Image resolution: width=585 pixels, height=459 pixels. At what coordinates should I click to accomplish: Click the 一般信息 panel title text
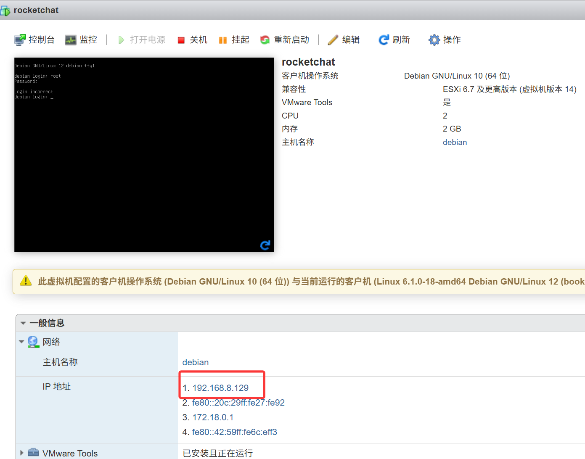point(47,323)
